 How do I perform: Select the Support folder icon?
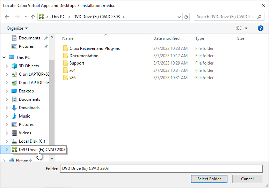(x=65, y=63)
